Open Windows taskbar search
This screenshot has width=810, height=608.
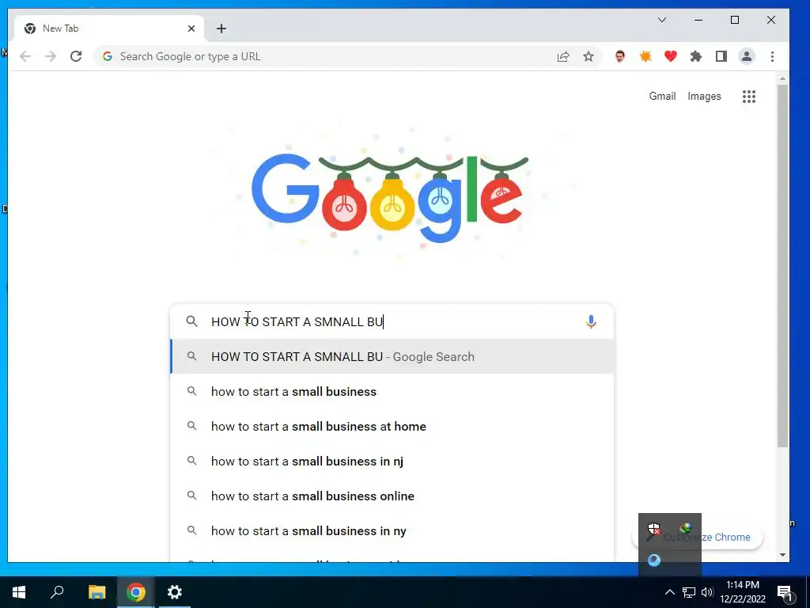57,592
